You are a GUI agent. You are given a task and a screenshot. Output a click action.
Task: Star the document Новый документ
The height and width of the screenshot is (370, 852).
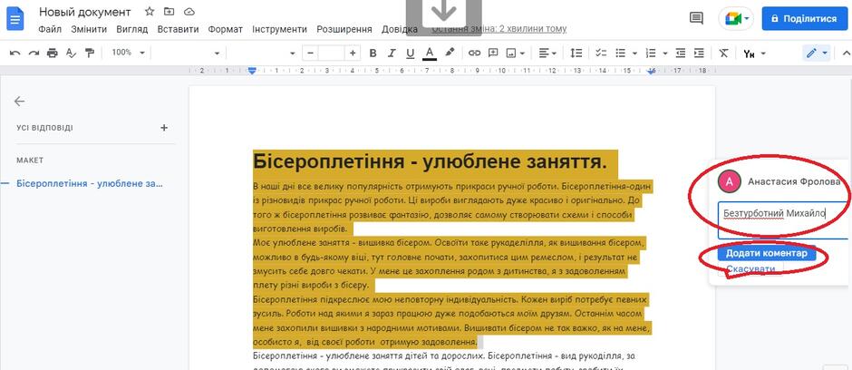150,12
